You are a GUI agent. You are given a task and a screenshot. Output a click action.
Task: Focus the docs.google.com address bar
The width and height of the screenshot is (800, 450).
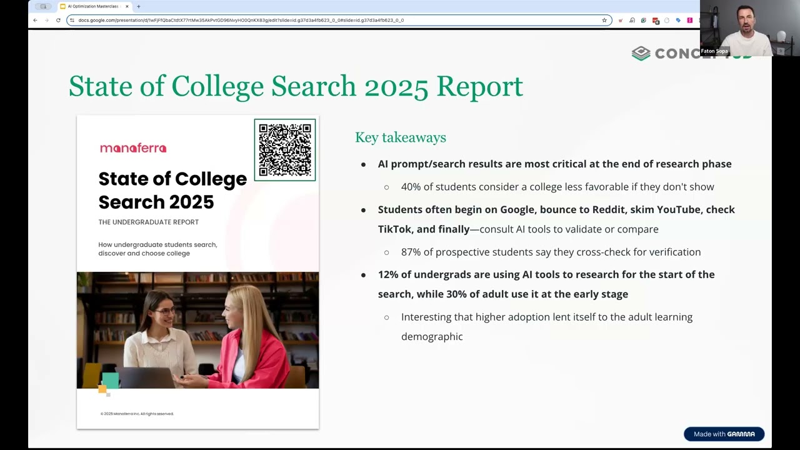339,20
